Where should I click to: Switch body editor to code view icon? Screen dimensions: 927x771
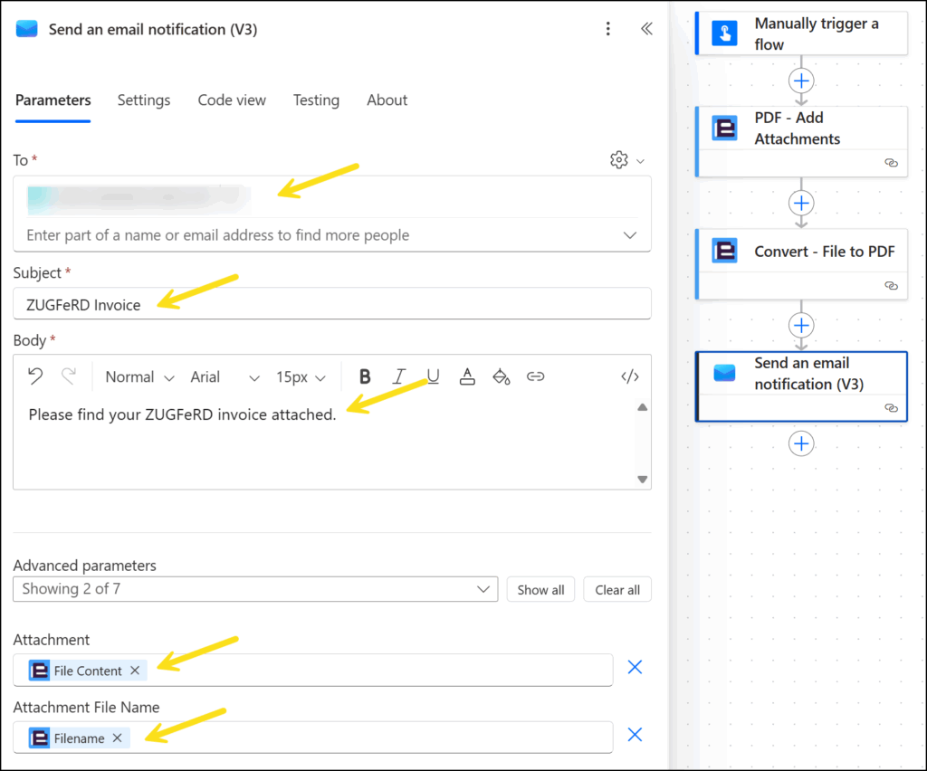tap(630, 377)
